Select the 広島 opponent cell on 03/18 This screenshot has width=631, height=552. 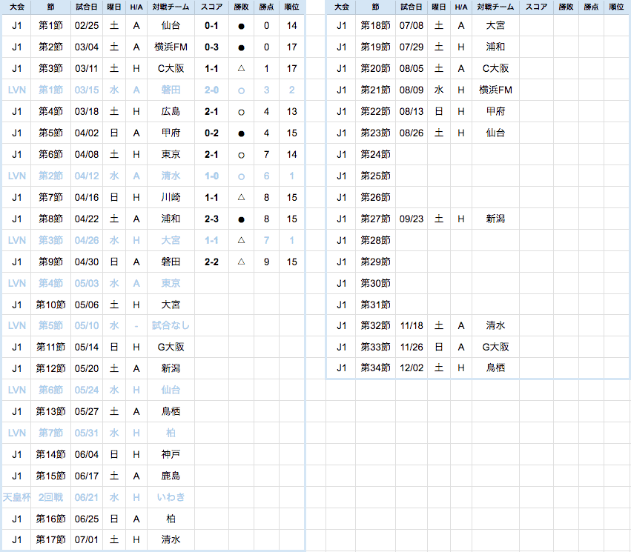click(171, 111)
